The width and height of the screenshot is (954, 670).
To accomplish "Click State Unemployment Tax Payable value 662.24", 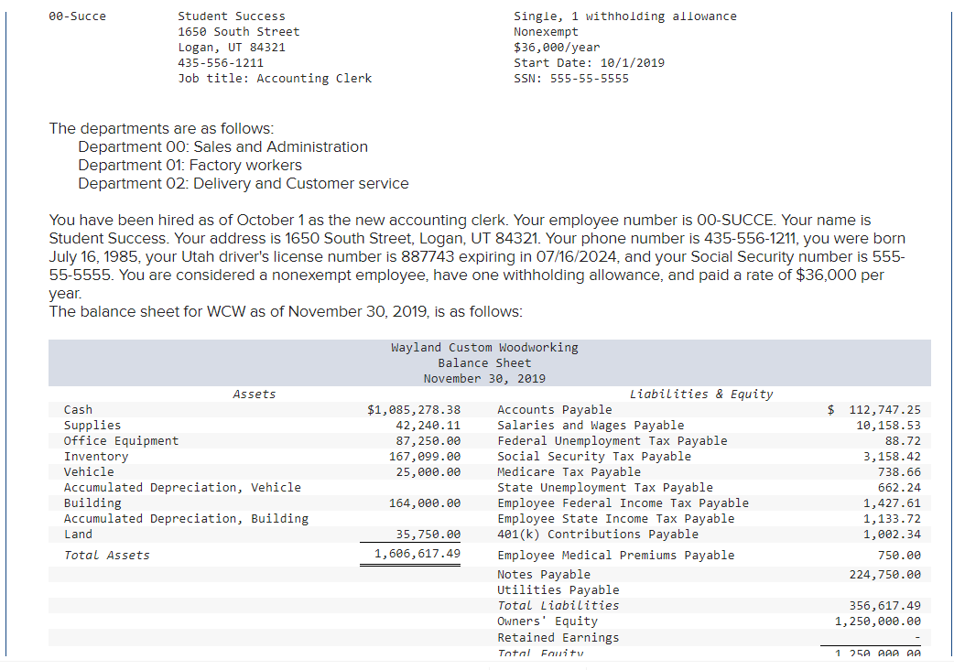I will (x=899, y=488).
